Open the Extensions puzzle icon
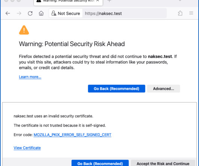 click(x=180, y=13)
